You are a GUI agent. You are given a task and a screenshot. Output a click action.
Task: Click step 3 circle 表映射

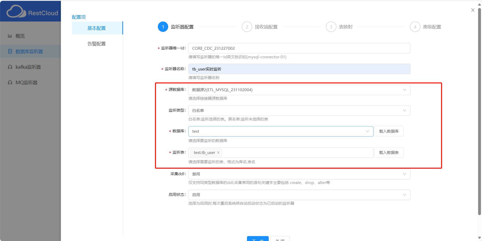point(331,27)
